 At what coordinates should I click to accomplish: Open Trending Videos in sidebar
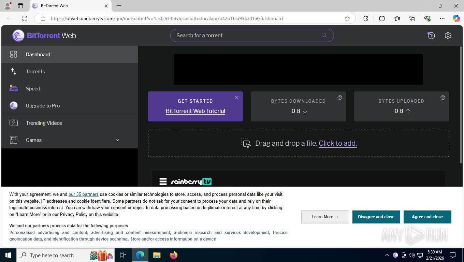click(x=70, y=123)
